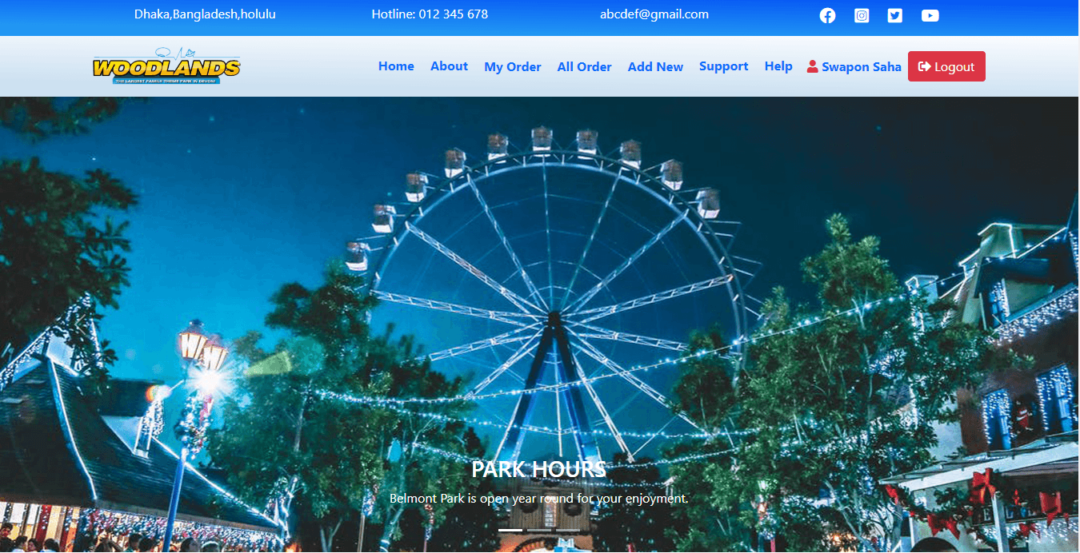Open the Instagram social icon

[x=862, y=15]
